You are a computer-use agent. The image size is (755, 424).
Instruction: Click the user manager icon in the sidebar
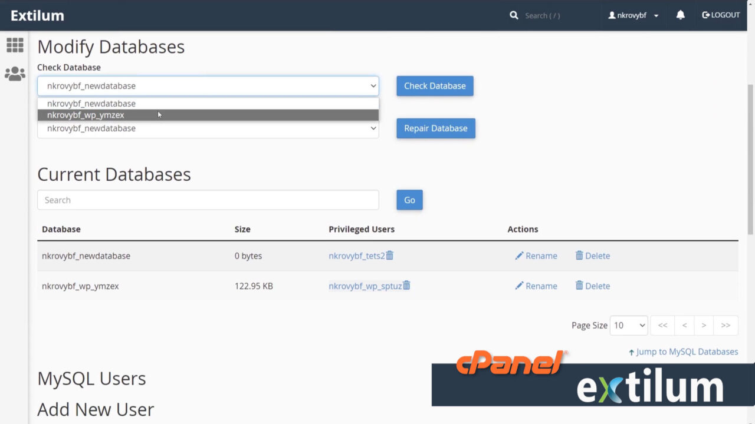[15, 73]
